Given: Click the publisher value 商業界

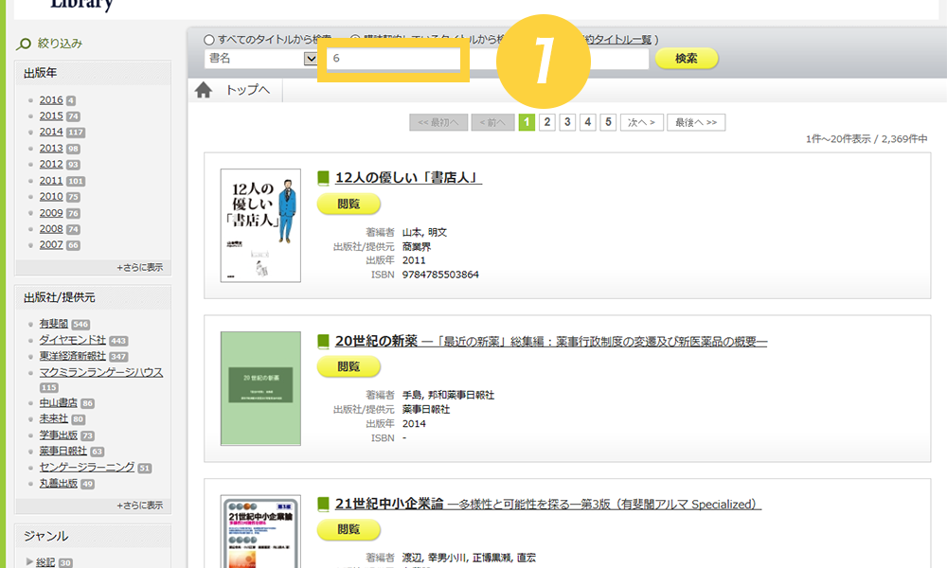Looking at the screenshot, I should click(417, 246).
